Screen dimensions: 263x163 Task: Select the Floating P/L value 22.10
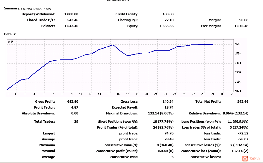click(x=169, y=20)
